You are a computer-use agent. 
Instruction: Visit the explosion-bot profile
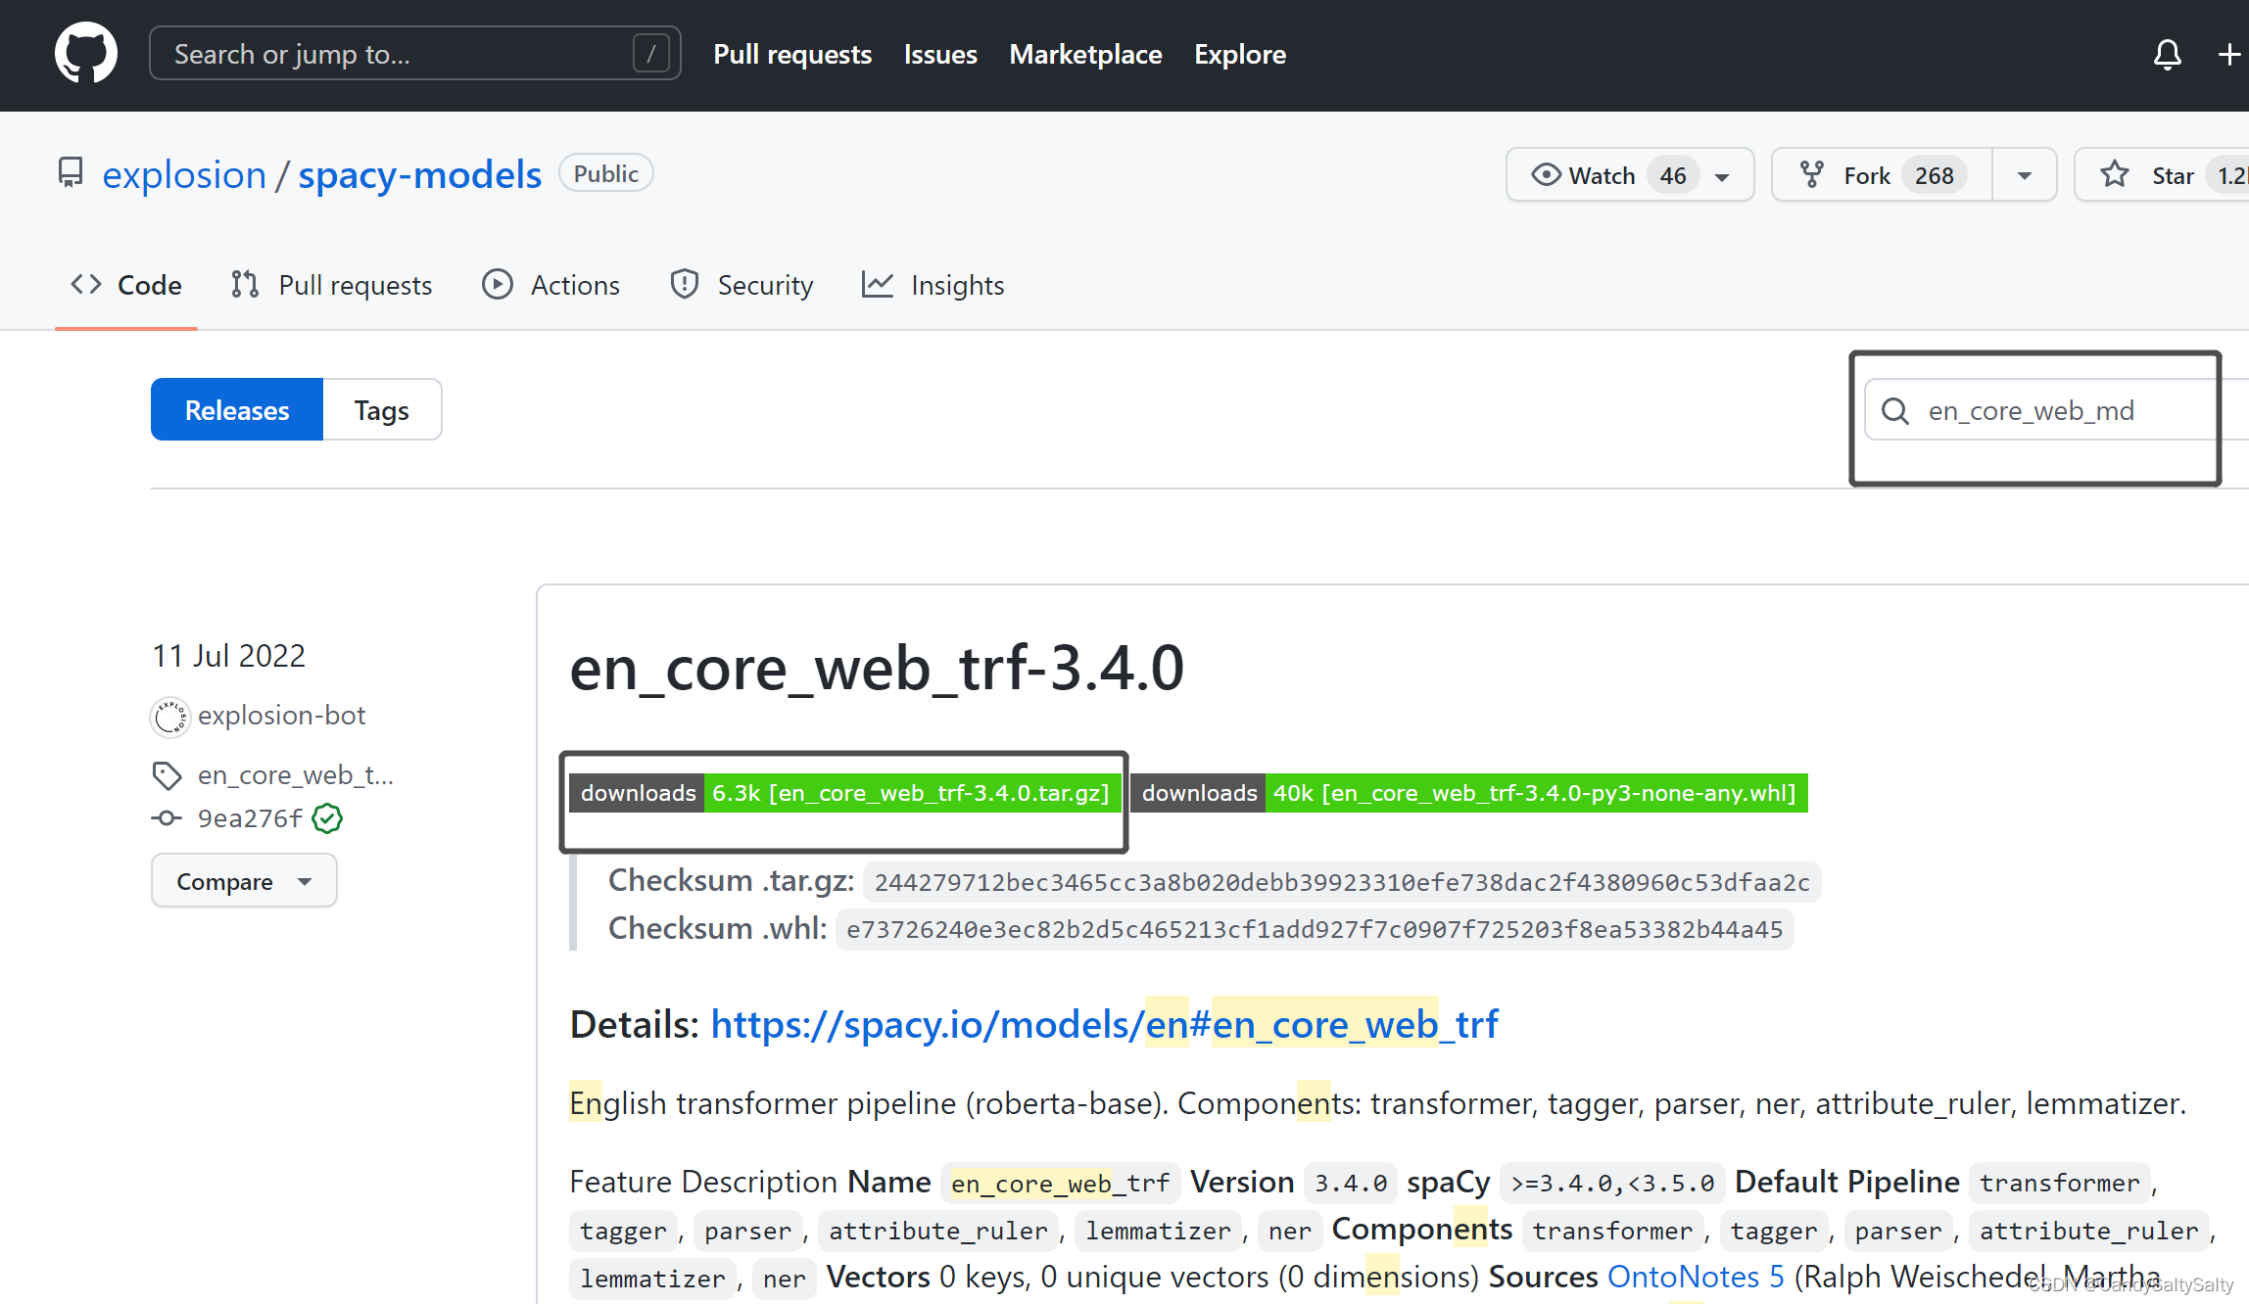282,715
